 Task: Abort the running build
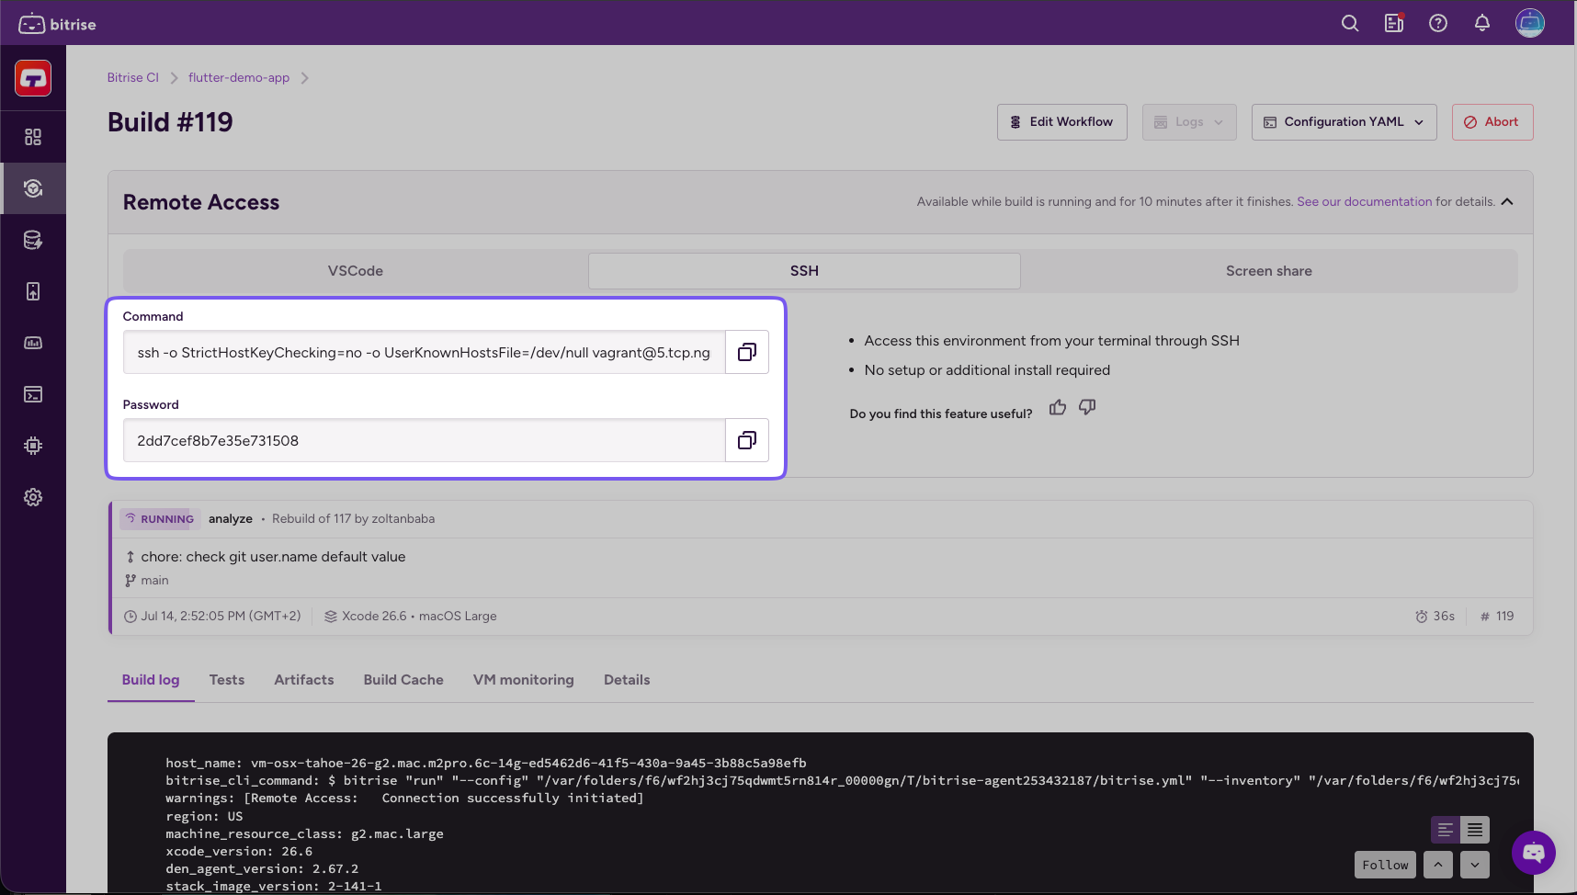pyautogui.click(x=1492, y=122)
